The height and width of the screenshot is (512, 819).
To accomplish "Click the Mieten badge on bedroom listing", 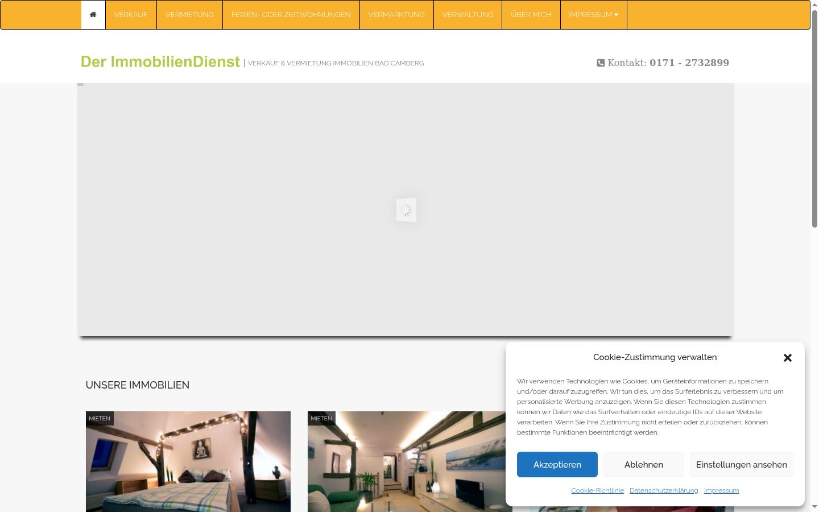I will pos(100,418).
